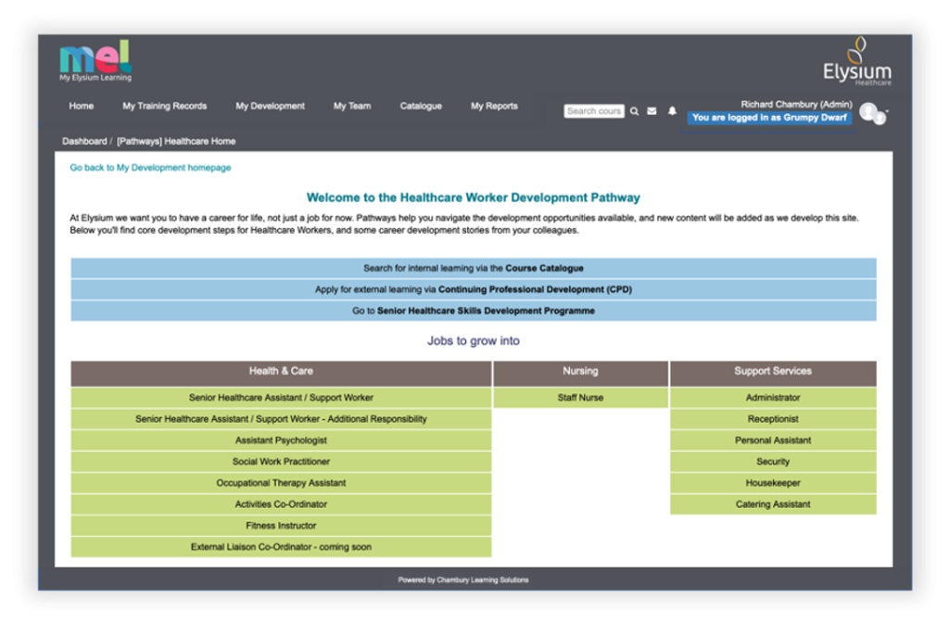Image resolution: width=949 pixels, height=624 pixels.
Task: Click the My Elysium Learning logo
Action: (95, 61)
